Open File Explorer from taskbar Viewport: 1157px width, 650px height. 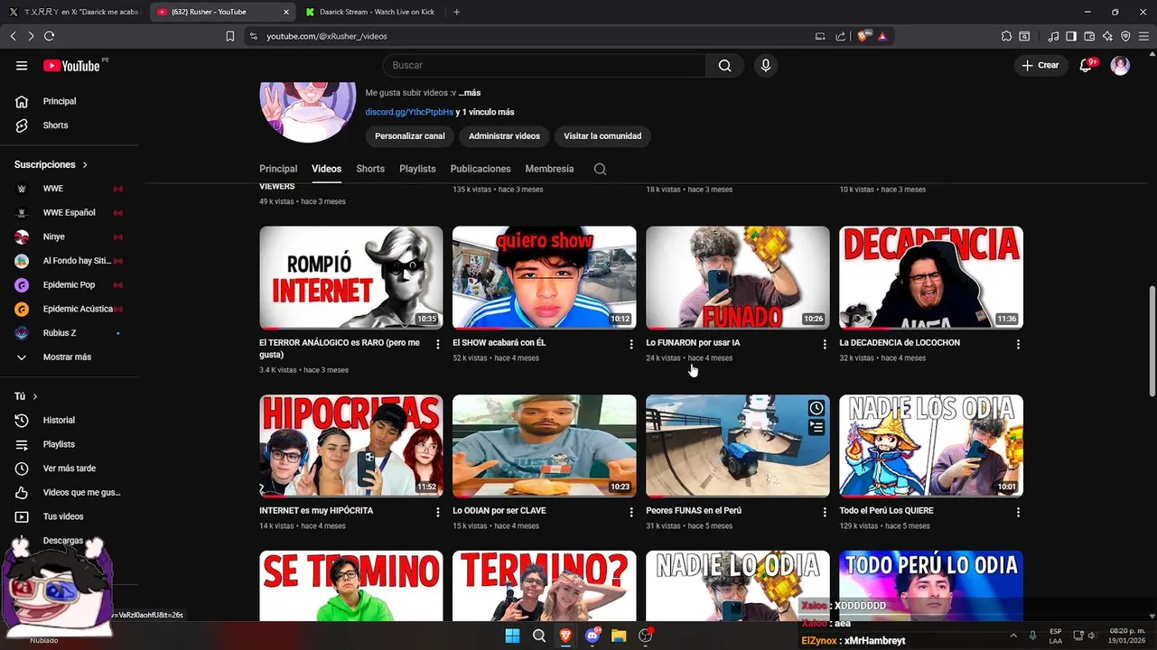(619, 636)
